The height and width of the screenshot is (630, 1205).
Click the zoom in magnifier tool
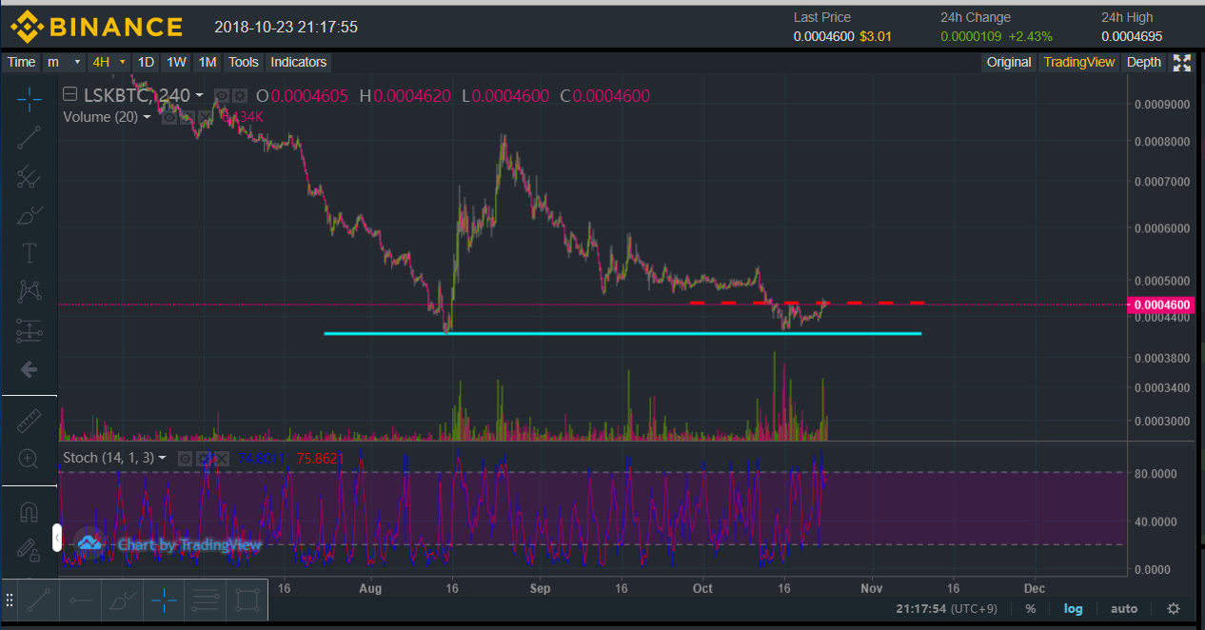pos(30,459)
